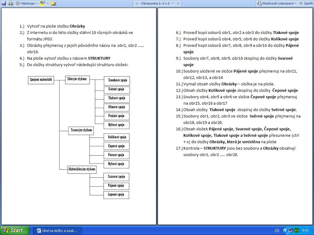
Task: Click the Klínové spoje box
Action: tap(116, 107)
